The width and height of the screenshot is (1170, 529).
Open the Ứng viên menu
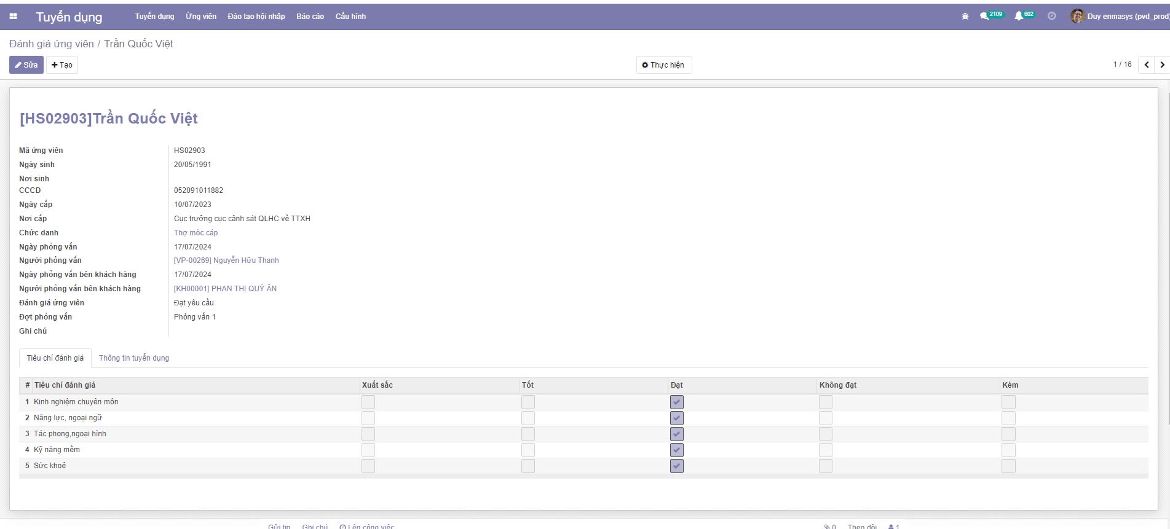(201, 17)
